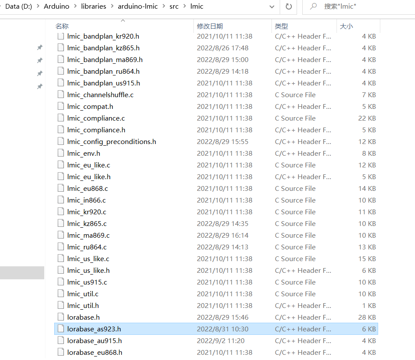Select file icon of lmic_kr920.c

point(61,212)
